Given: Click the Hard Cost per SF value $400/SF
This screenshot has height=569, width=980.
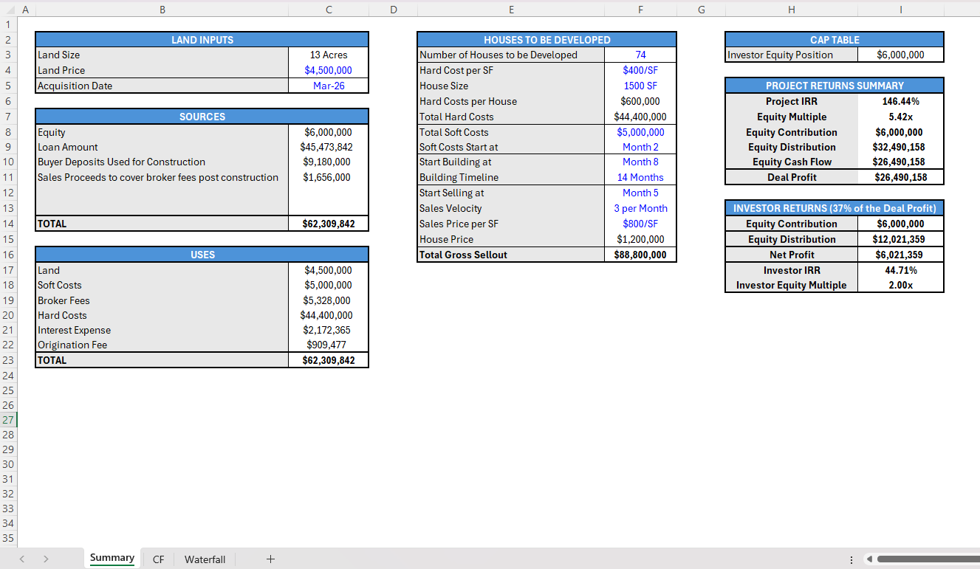Looking at the screenshot, I should (640, 70).
